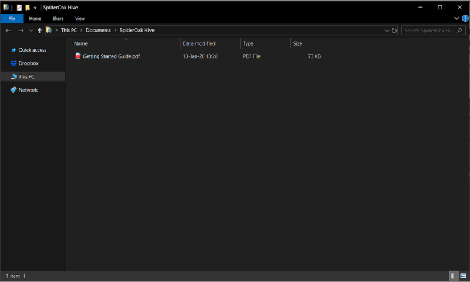Select SpiderOak Hive breadcrumb in address bar
The image size is (470, 282).
[137, 31]
